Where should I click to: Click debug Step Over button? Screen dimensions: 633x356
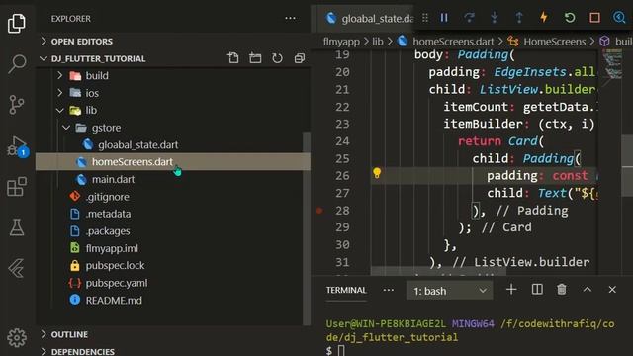[469, 18]
